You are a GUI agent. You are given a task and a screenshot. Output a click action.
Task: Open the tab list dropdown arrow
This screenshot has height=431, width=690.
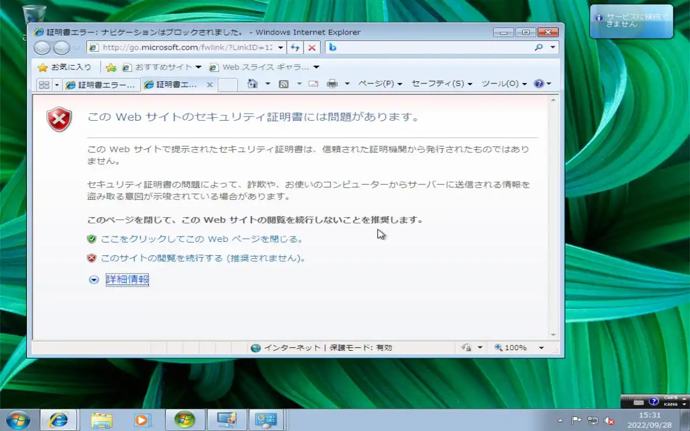point(57,85)
